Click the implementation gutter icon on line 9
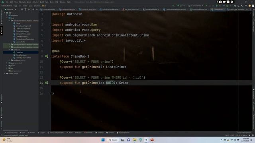 [x=47, y=56]
